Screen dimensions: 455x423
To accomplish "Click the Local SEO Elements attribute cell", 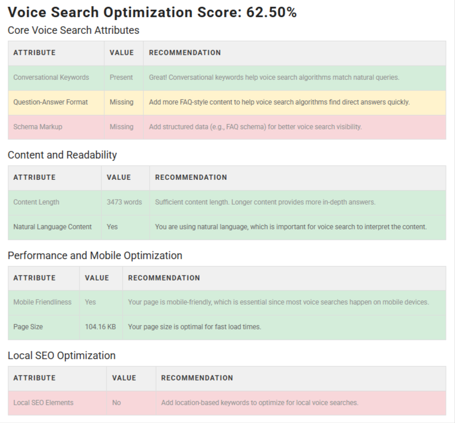I will tap(44, 403).
